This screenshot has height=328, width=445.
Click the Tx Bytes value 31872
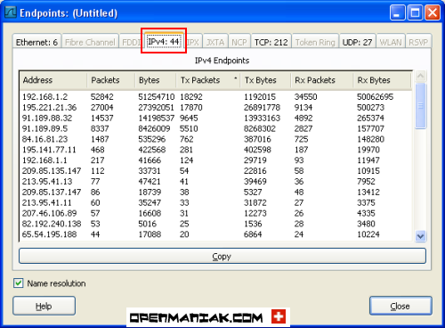(x=255, y=203)
